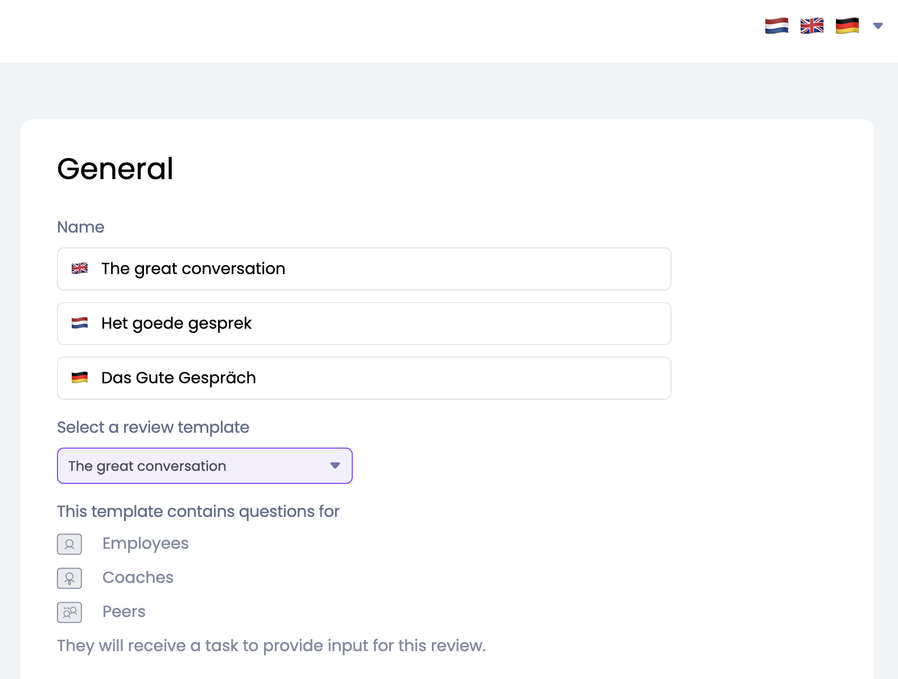This screenshot has height=679, width=898.
Task: Click the 'Select a review template' label
Action: (x=153, y=428)
